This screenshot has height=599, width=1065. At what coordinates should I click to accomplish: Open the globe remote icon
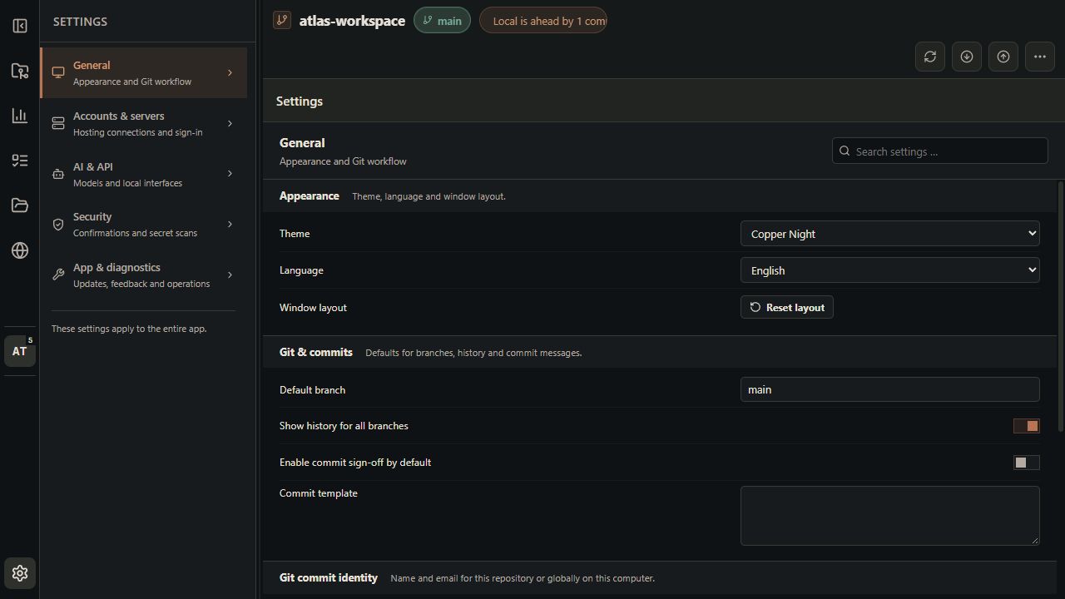tap(20, 250)
